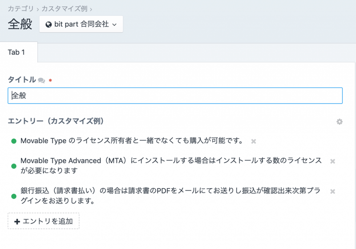The height and width of the screenshot is (249, 356).
Task: Remove the ライセンス所有者 entry with its x icon
Action: 254,141
